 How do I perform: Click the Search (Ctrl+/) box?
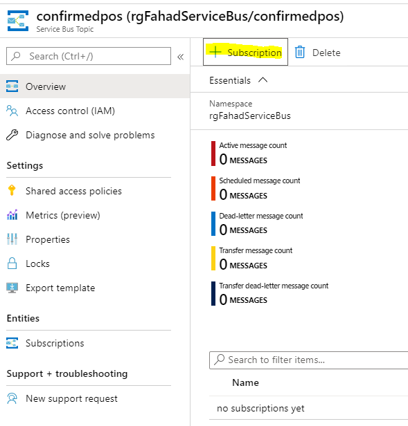coord(89,56)
